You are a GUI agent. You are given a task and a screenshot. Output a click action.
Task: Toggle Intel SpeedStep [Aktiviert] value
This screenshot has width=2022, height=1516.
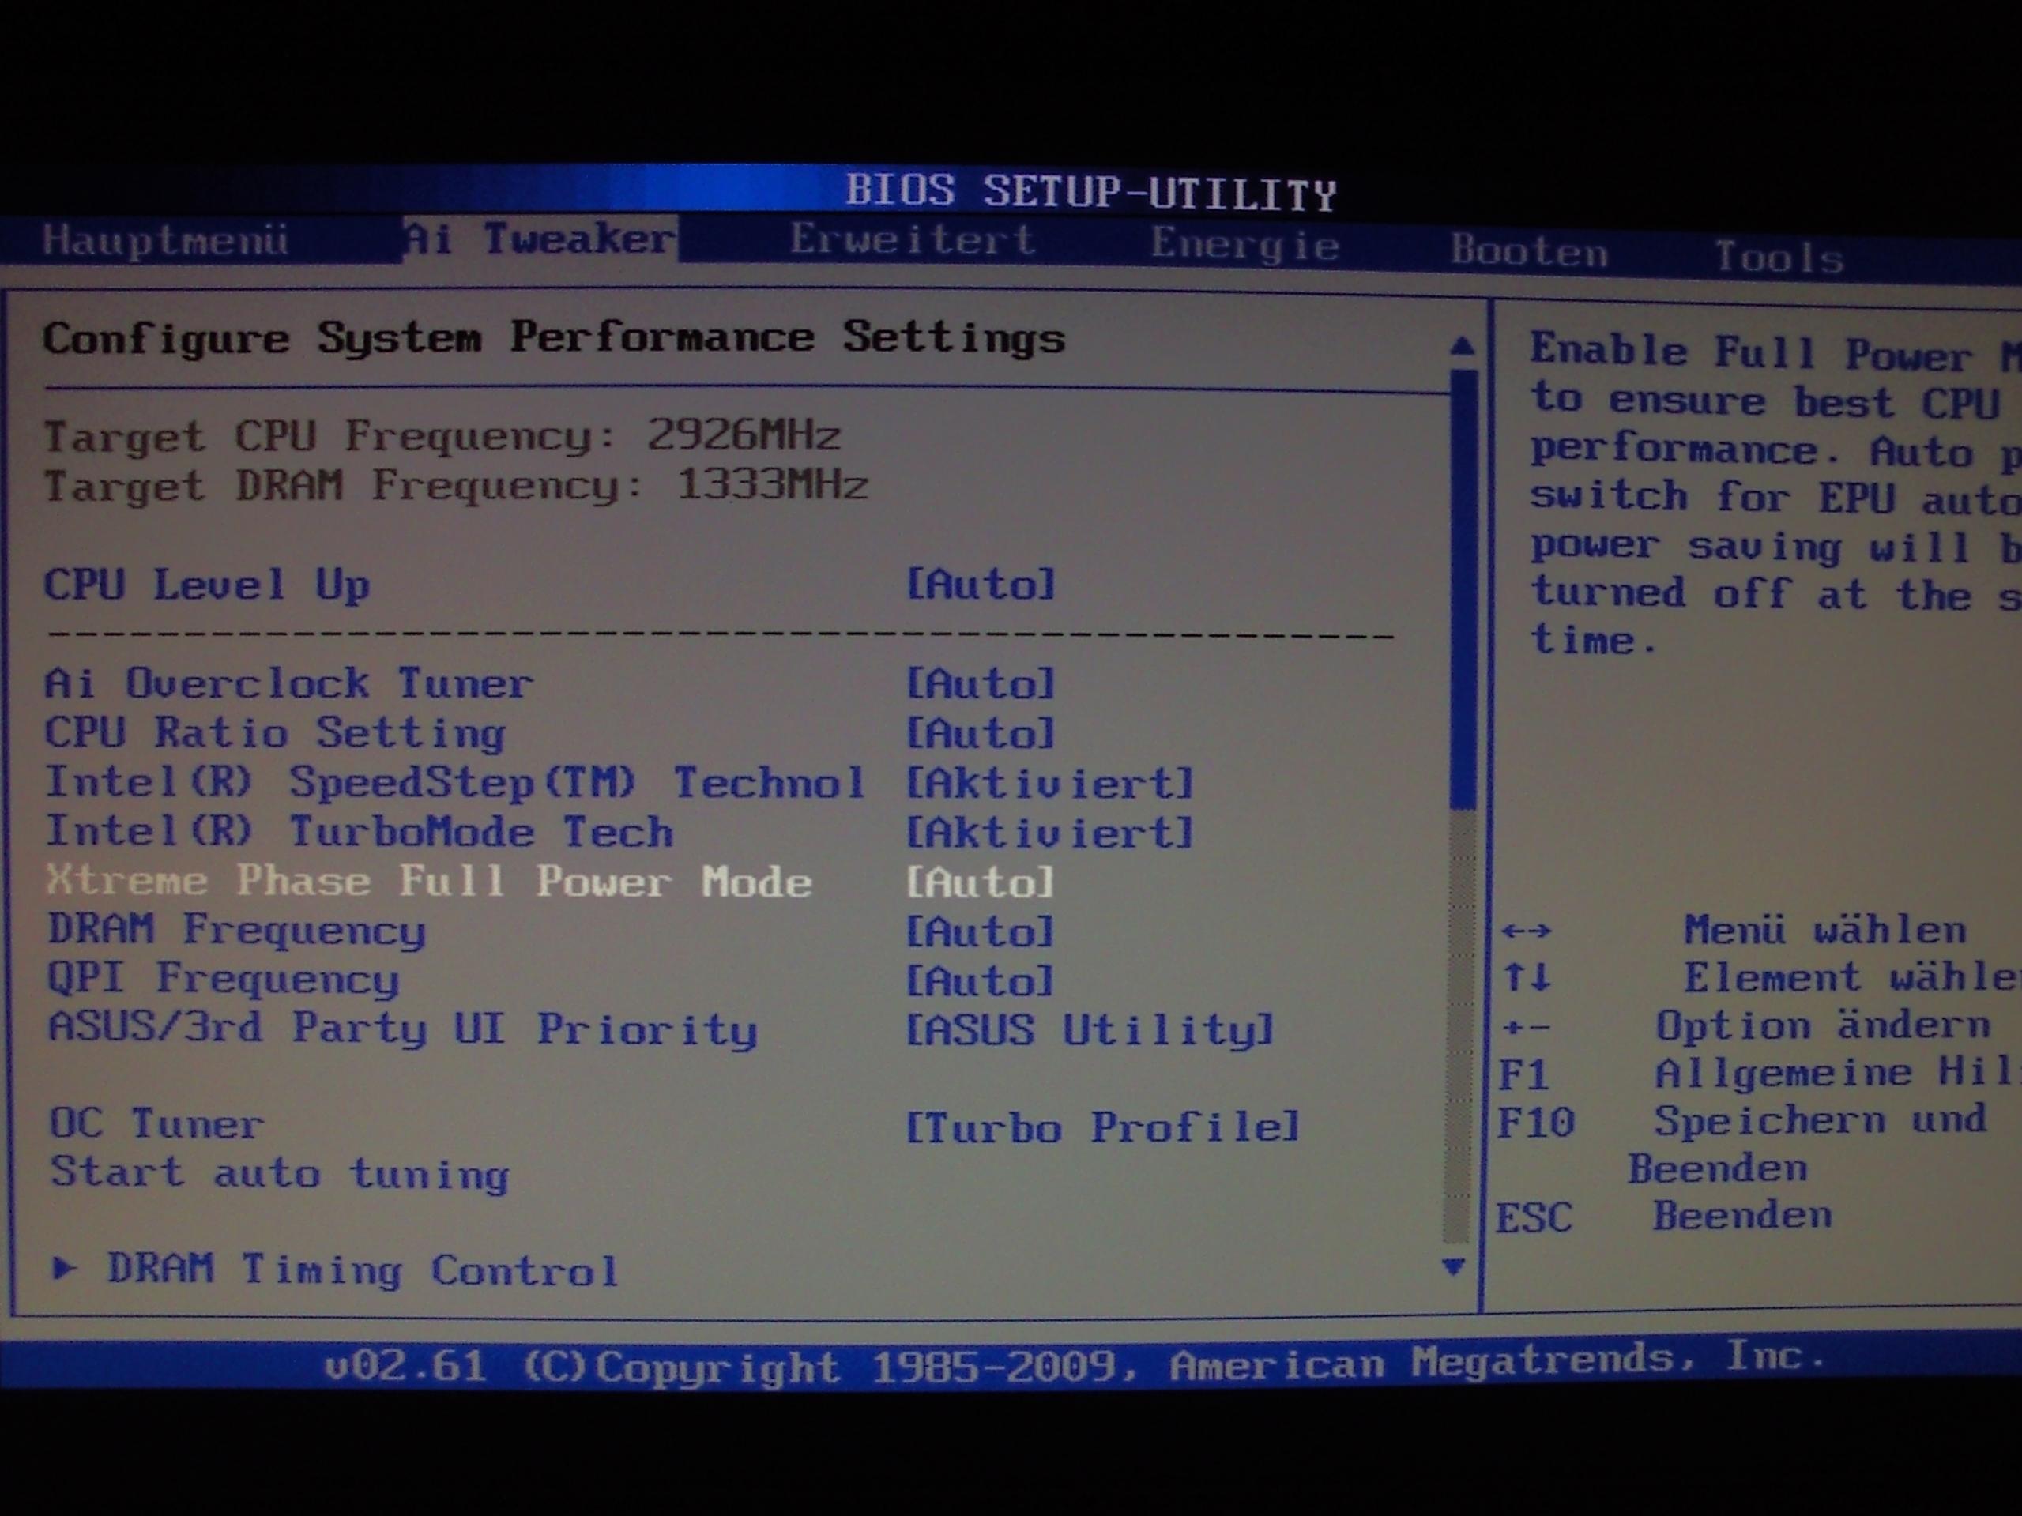[x=1049, y=783]
